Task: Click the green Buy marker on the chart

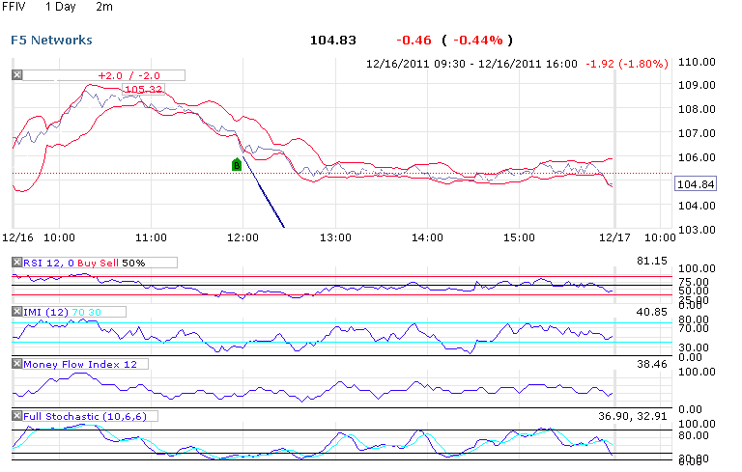Action: click(x=237, y=164)
